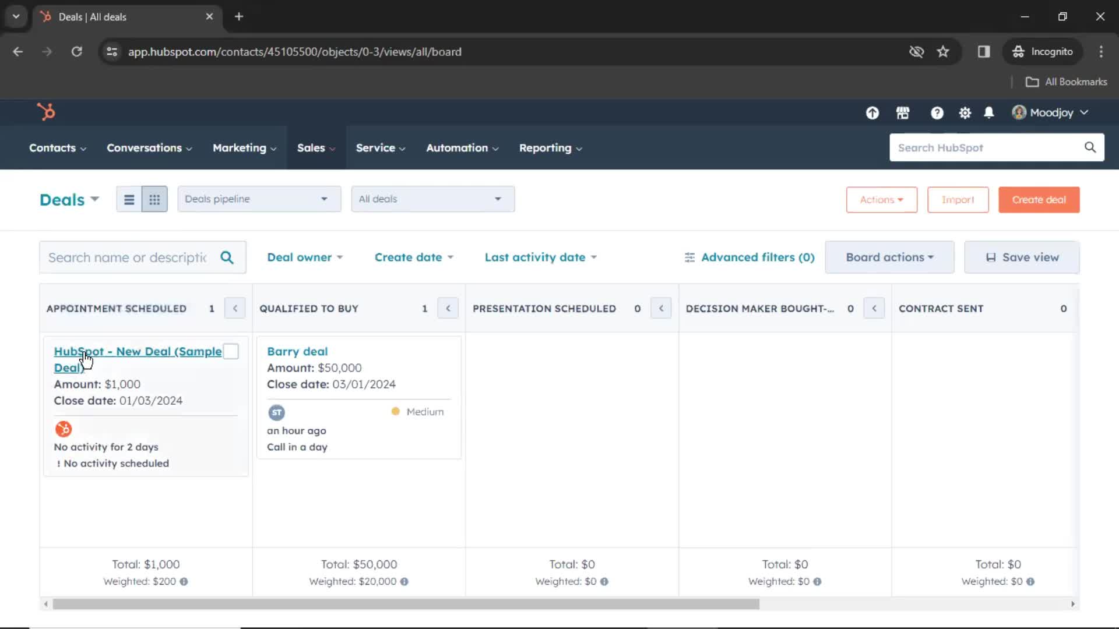Open the All Bookmarks folder
Image resolution: width=1119 pixels, height=629 pixels.
[x=1066, y=82]
